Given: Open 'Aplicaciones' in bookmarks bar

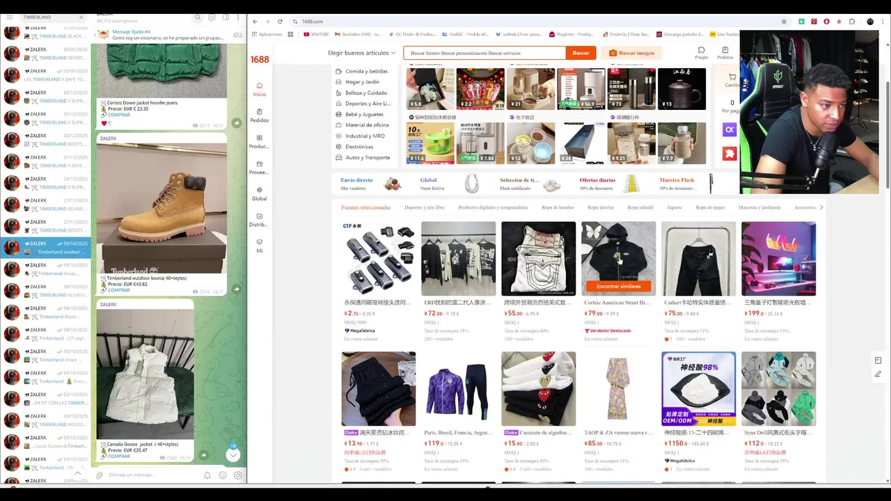Looking at the screenshot, I should (266, 34).
